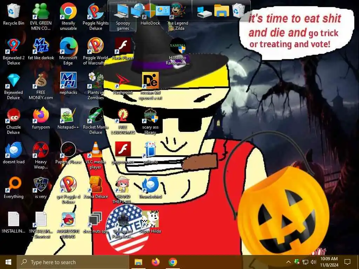The height and width of the screenshot is (269, 359).
Task: Open the taskbar clock showing 10:09 AM
Action: tap(329, 262)
